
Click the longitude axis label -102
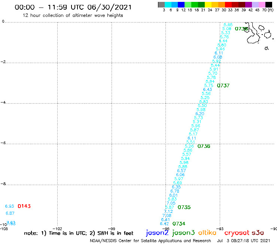(57, 229)
